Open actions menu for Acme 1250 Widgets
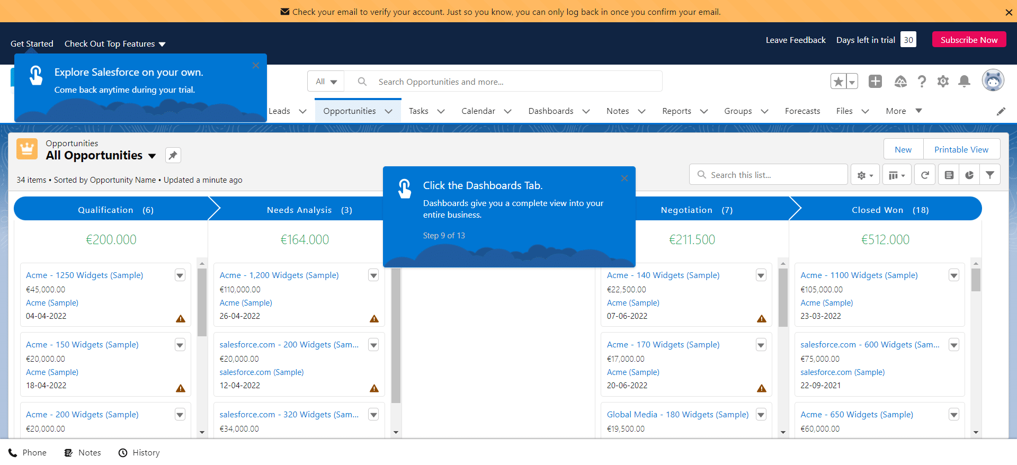The image size is (1017, 465). coord(180,275)
